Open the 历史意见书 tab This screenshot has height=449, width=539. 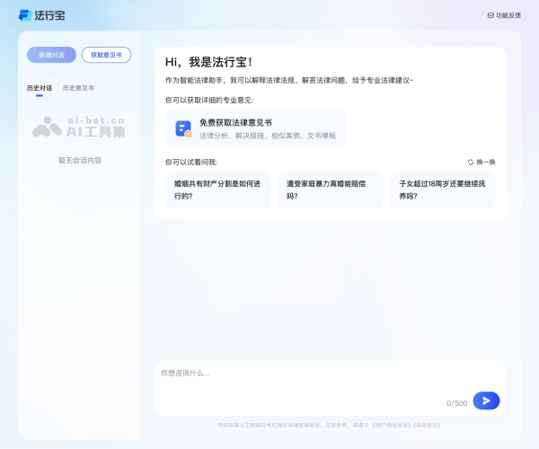78,88
